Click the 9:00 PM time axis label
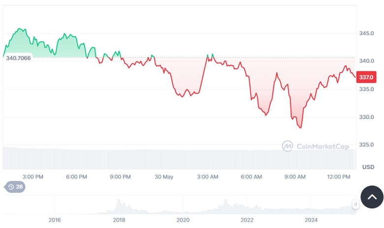Screen dimensions: 384x228 [x=120, y=177]
